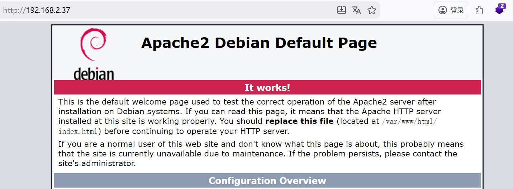
Task: Click the bold "replace this file" text
Action: [x=299, y=121]
